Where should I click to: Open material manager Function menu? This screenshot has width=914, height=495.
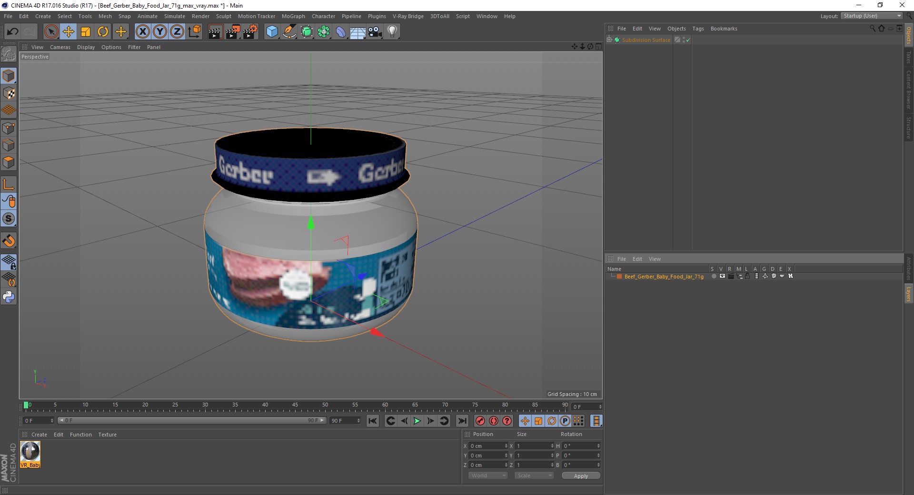point(81,435)
